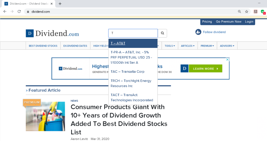Open the PDF extension icon

coord(256,11)
